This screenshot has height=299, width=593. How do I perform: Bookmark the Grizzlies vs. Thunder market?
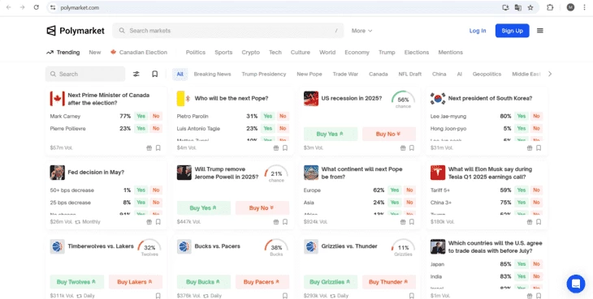[412, 296]
